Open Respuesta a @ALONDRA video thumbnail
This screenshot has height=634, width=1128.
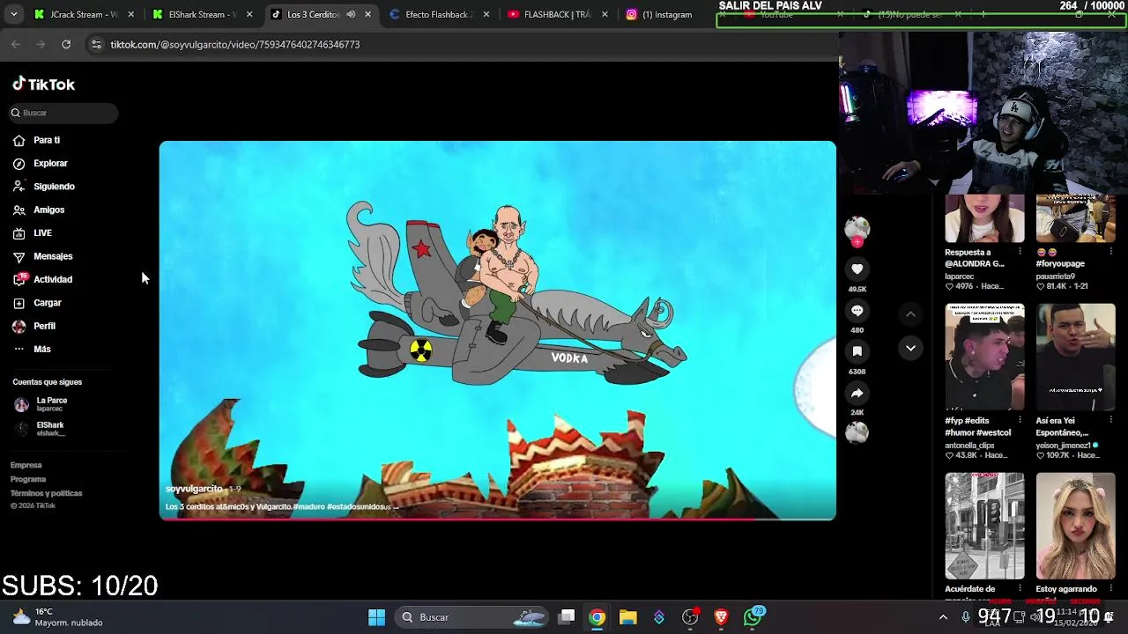(x=984, y=218)
